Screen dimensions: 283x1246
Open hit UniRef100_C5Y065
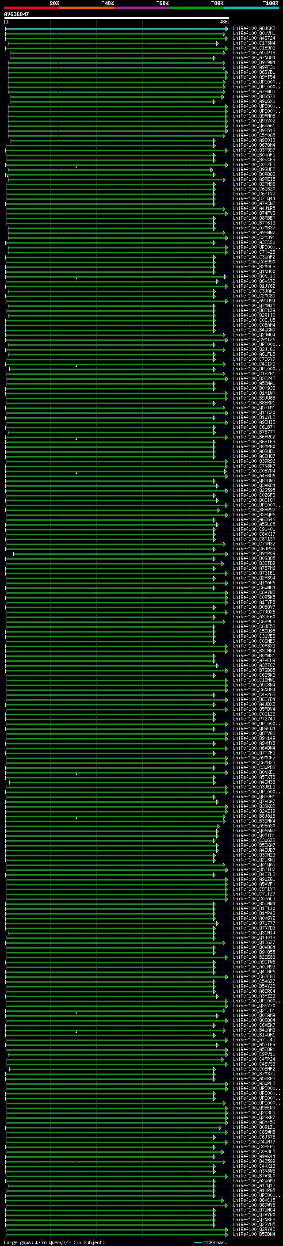coord(254,135)
